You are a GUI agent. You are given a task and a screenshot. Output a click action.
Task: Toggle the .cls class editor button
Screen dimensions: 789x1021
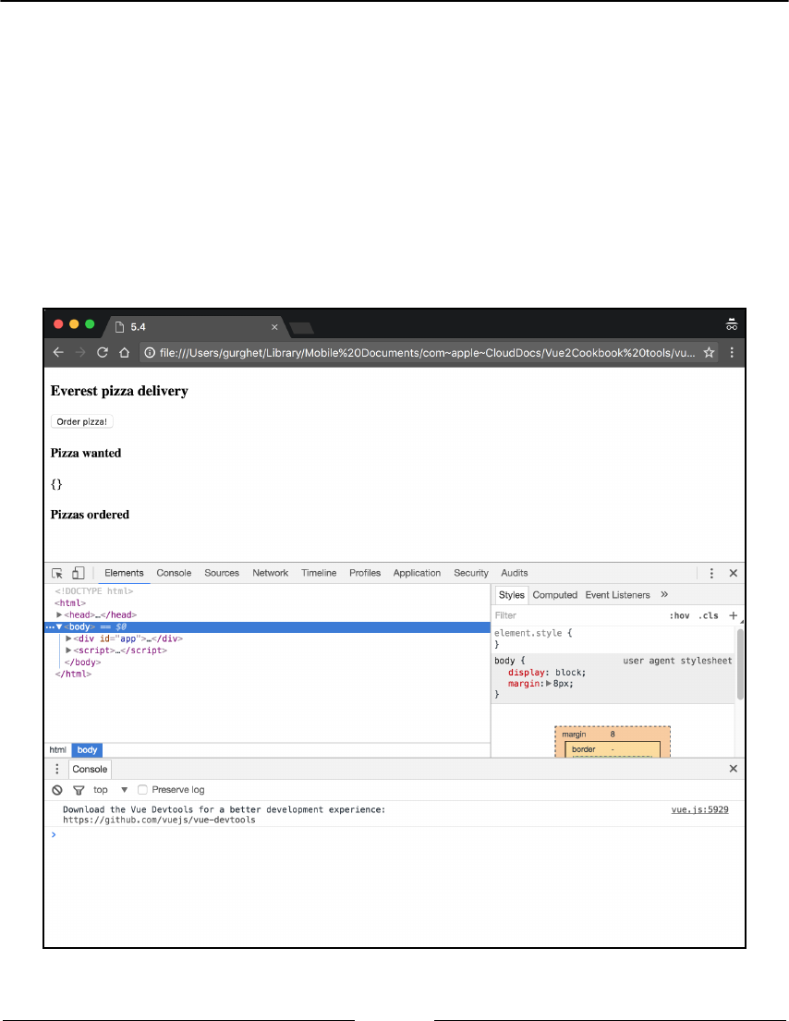click(x=709, y=615)
